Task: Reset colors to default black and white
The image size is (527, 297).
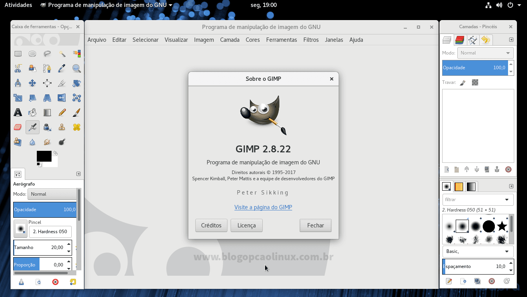Action: [39, 165]
